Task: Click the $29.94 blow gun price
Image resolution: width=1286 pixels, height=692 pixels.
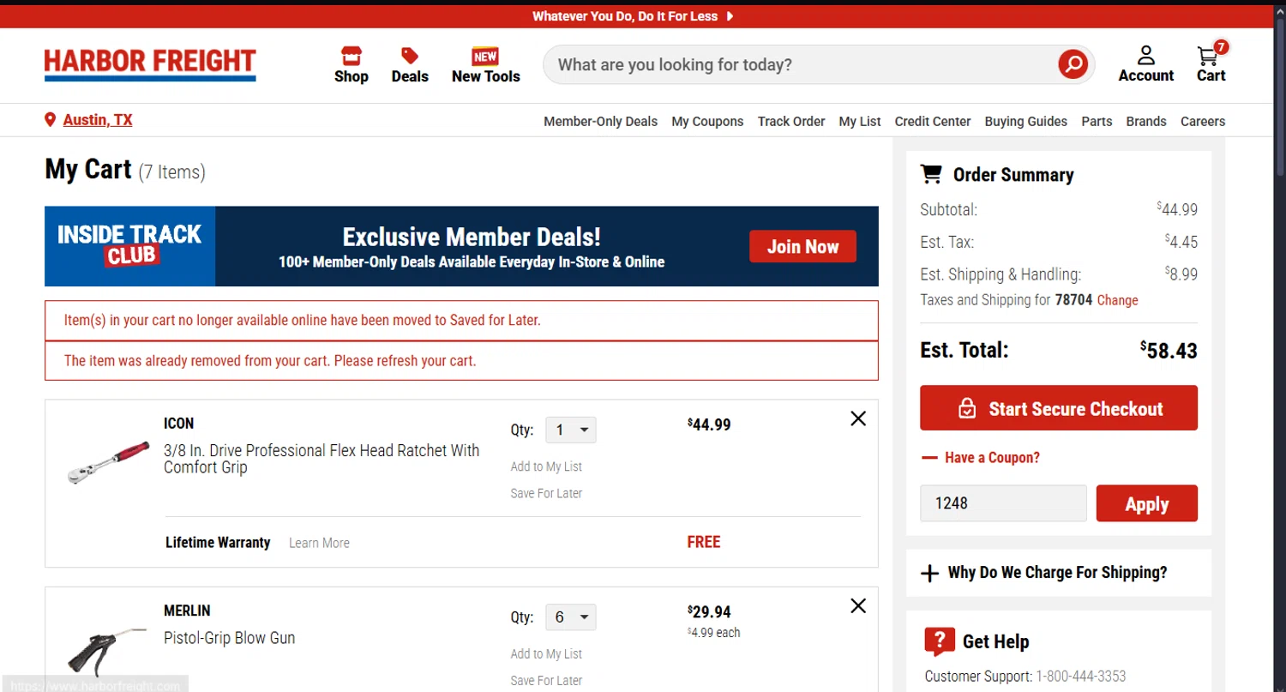Action: tap(709, 612)
